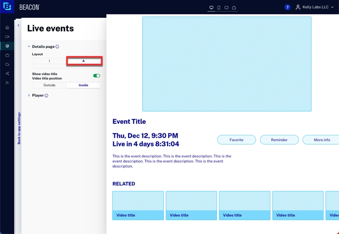Open the share nodes sidebar icon

tap(7, 73)
